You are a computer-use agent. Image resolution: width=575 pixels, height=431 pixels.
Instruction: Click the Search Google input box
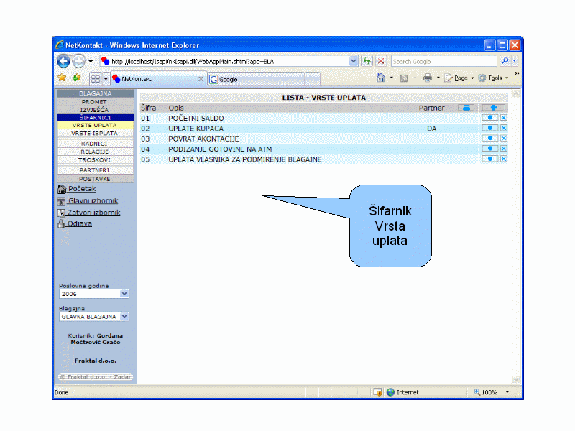coord(443,61)
